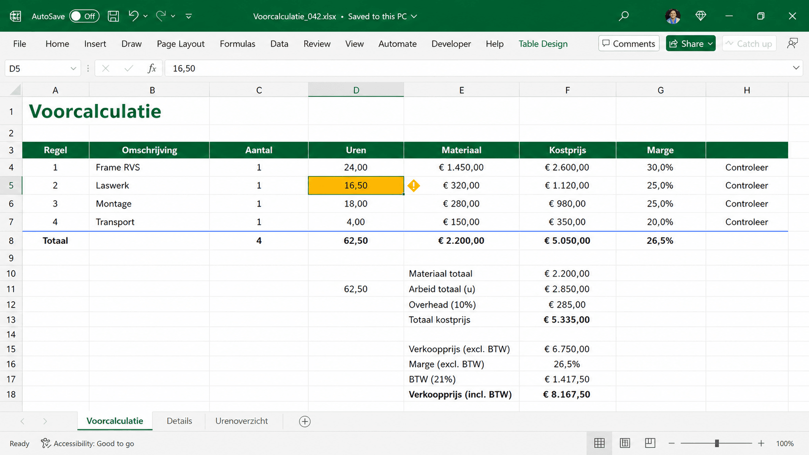Click Controleer in the Transport row
Screen dimensions: 809x455
coord(747,222)
